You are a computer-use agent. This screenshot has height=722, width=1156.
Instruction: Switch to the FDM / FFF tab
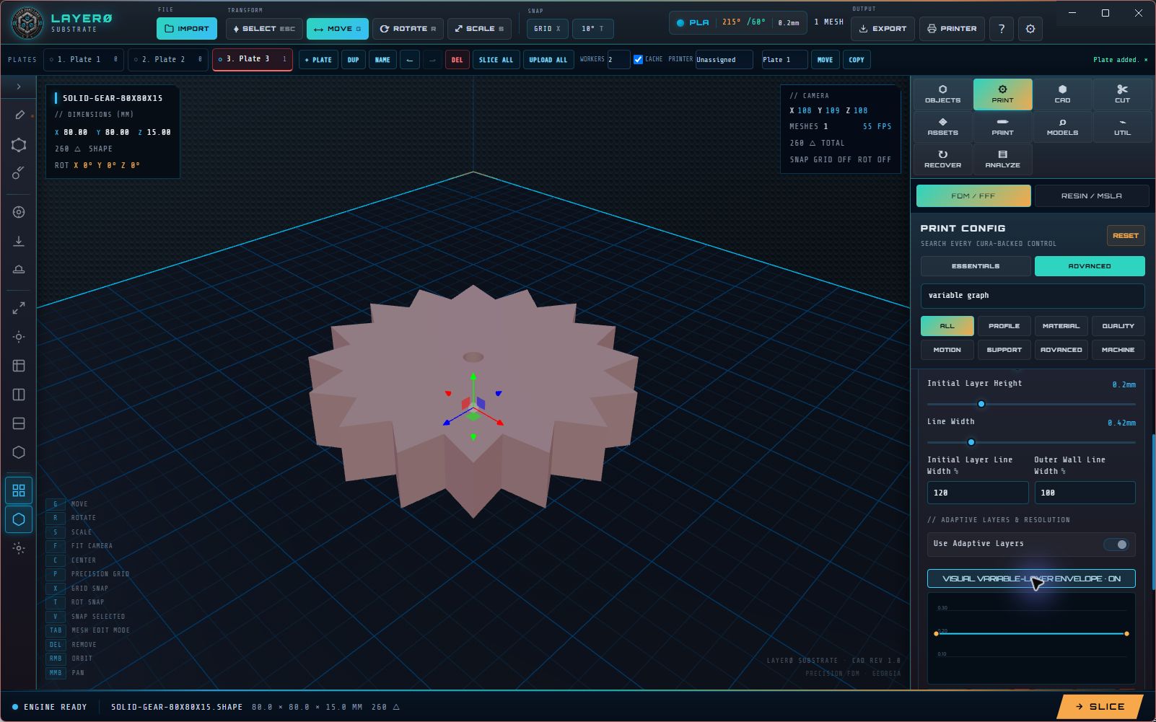pyautogui.click(x=973, y=196)
